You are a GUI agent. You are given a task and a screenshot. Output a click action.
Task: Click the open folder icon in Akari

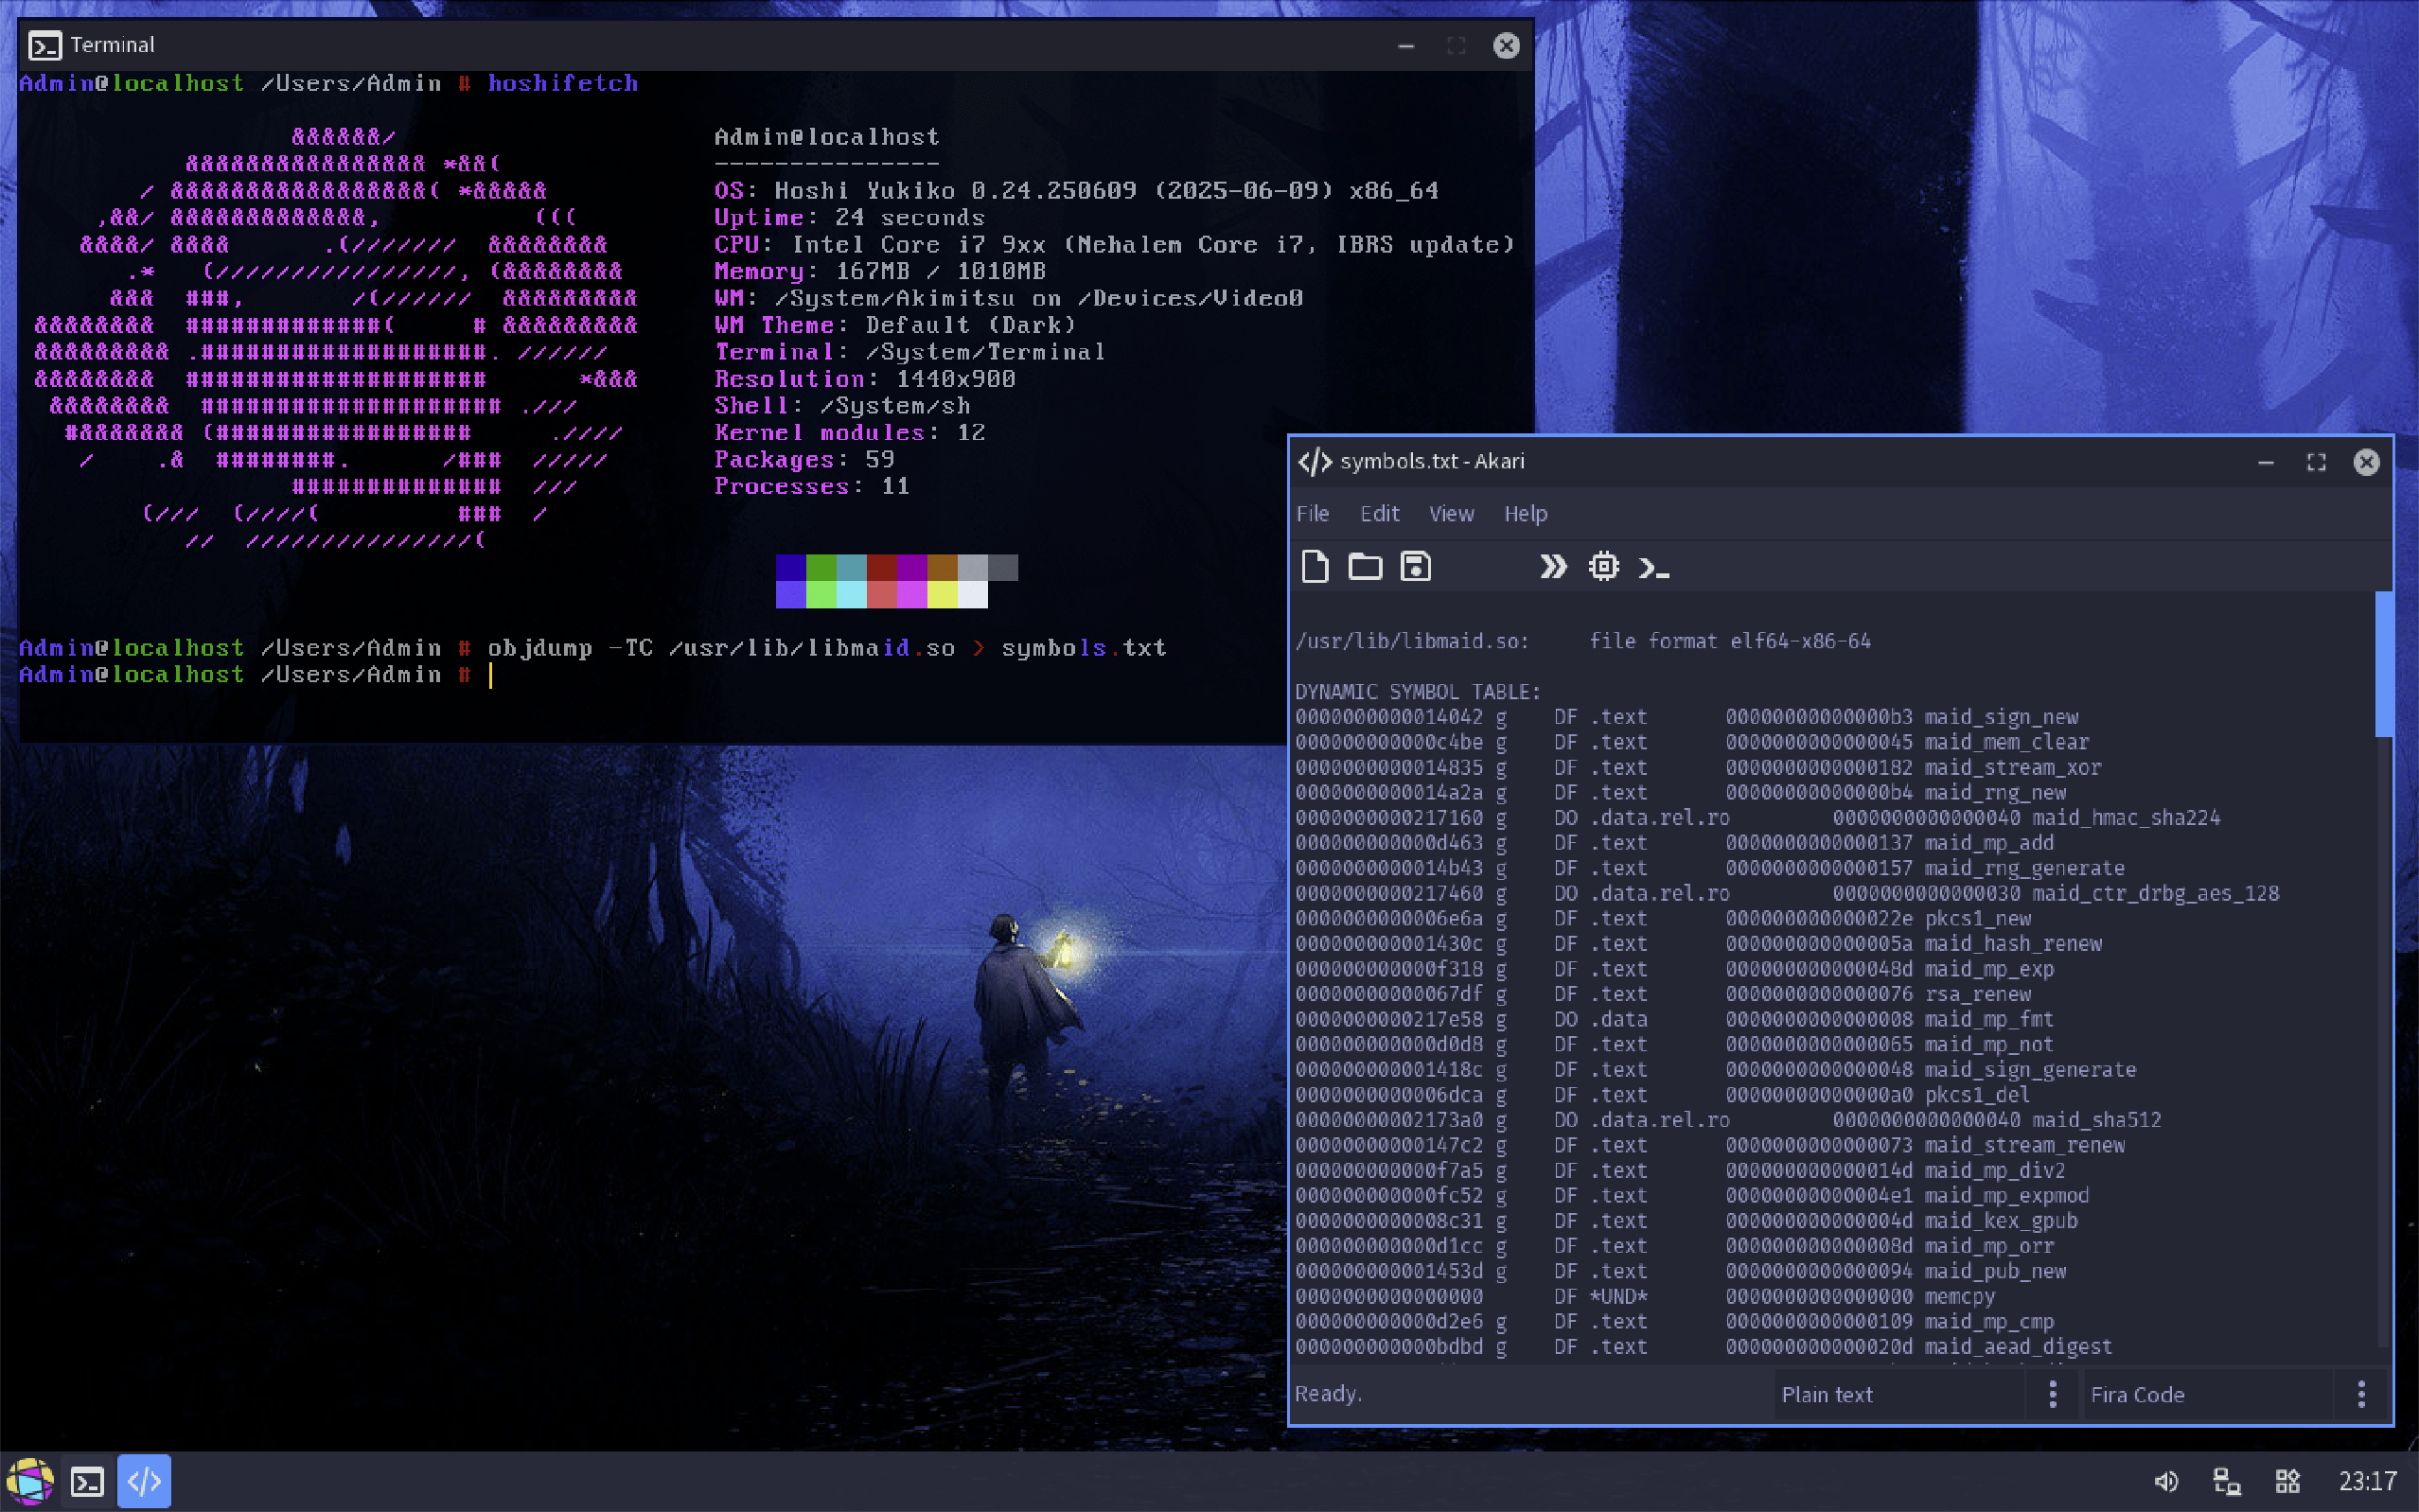pos(1364,567)
